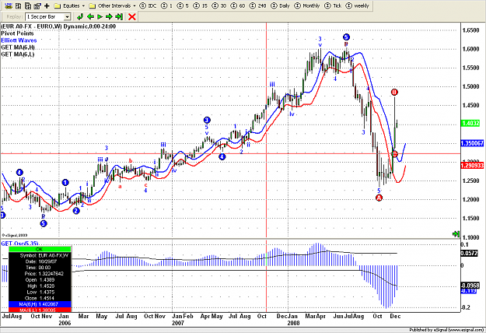This screenshot has width=486, height=333.
Task: Click the blue 1.350067 MA value marker
Action: [x=472, y=143]
